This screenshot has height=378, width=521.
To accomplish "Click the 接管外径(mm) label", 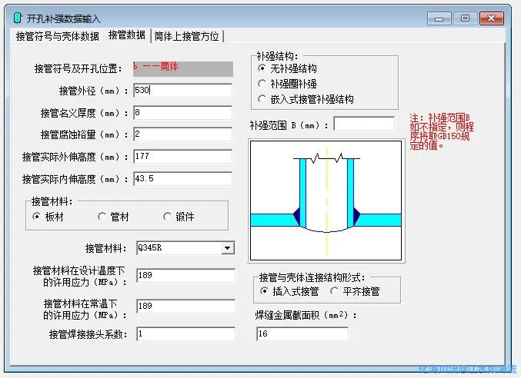I will point(93,91).
